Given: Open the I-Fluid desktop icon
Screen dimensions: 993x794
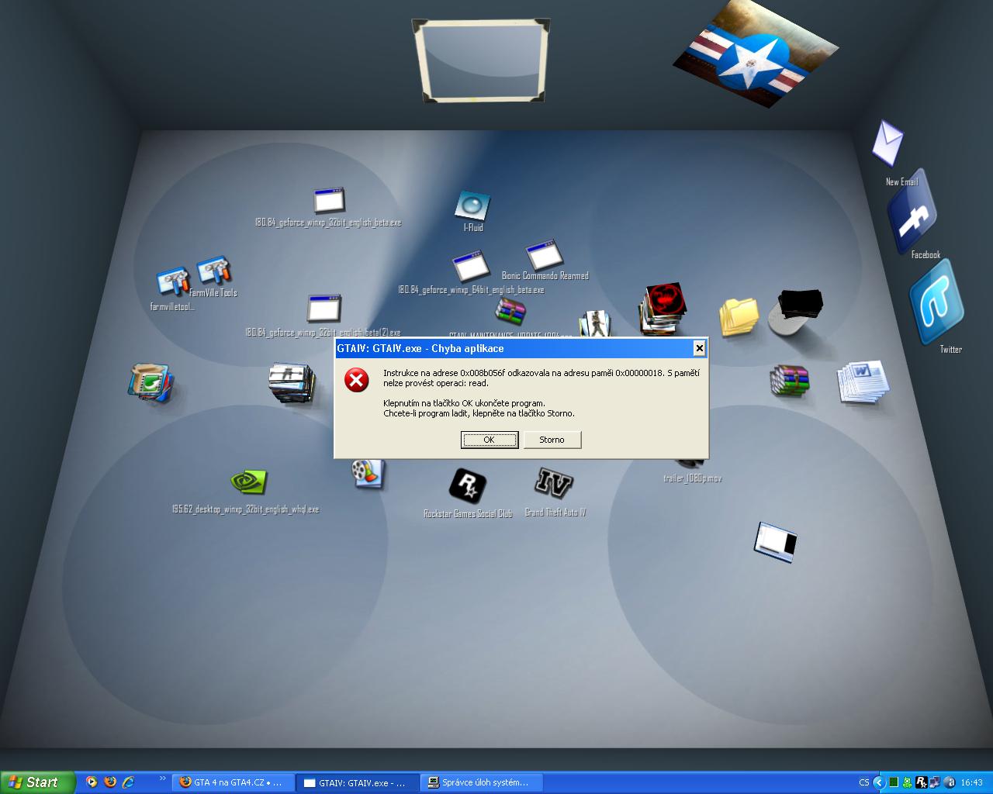Looking at the screenshot, I should coord(472,206).
